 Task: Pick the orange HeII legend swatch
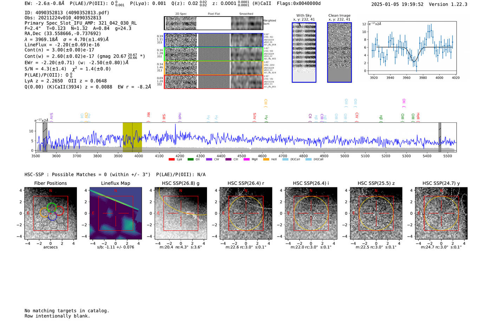click(266, 160)
